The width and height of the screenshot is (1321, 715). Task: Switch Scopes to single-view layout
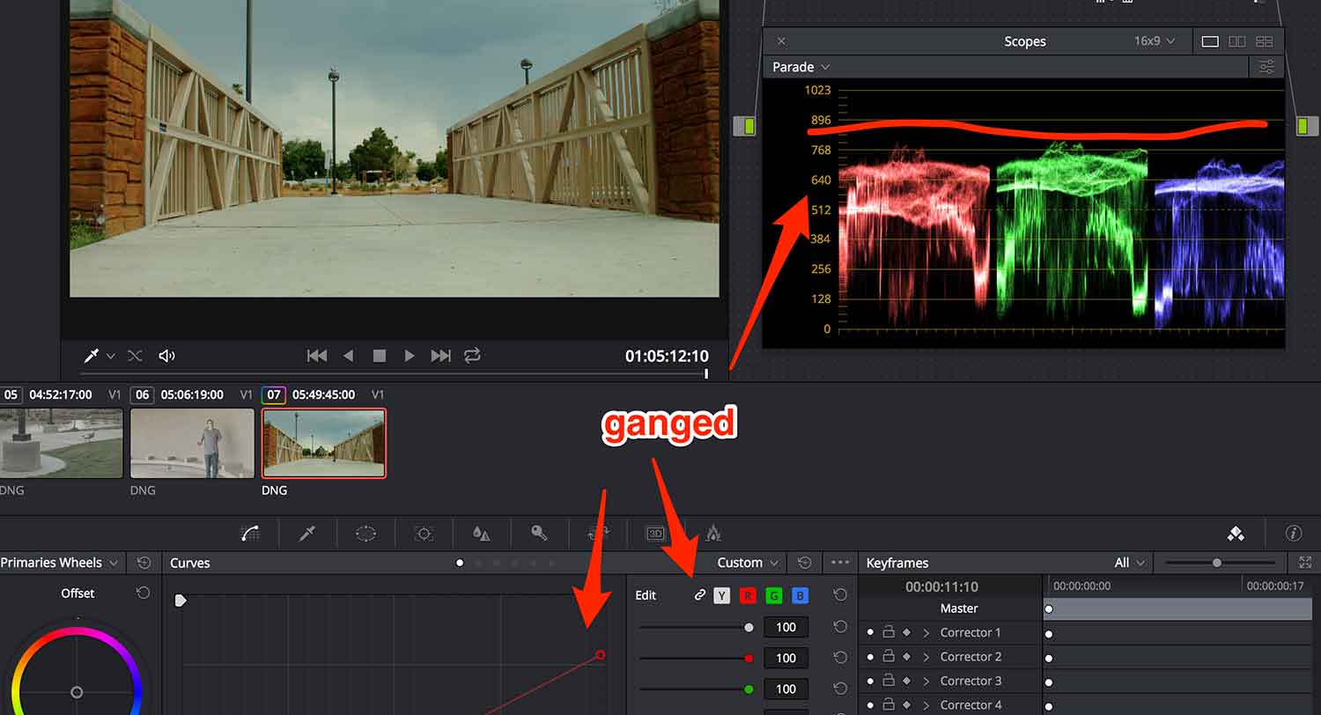coord(1210,41)
